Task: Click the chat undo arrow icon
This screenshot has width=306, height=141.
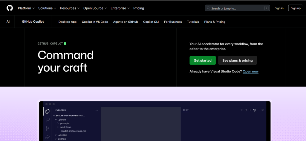Action: [242, 110]
